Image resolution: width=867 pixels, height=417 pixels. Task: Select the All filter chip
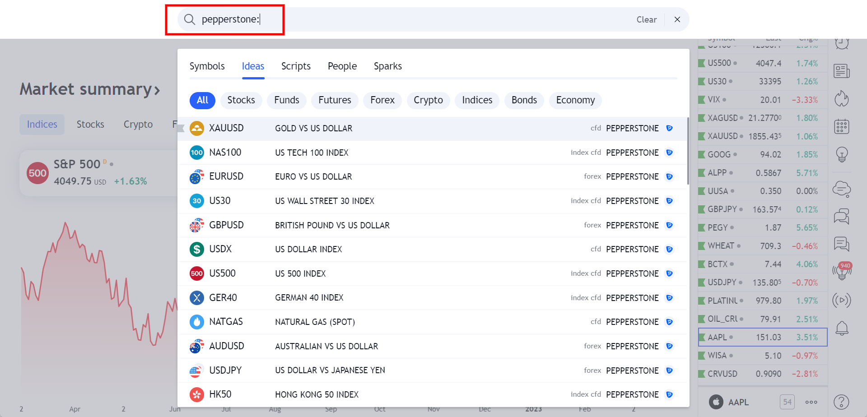pyautogui.click(x=202, y=100)
